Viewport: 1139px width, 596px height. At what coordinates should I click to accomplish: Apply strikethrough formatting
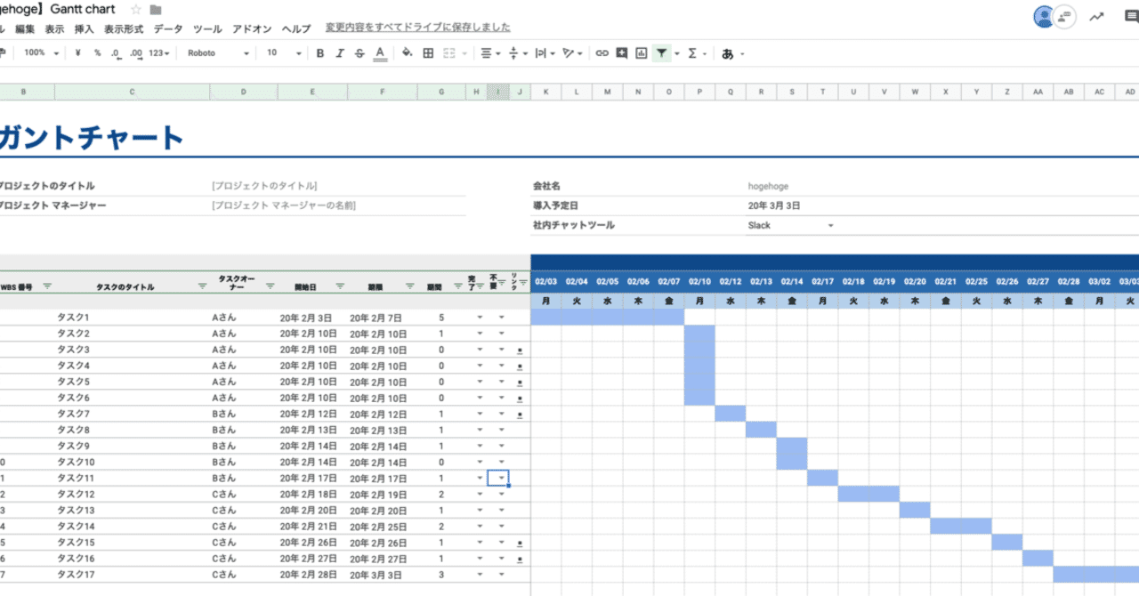(x=359, y=53)
